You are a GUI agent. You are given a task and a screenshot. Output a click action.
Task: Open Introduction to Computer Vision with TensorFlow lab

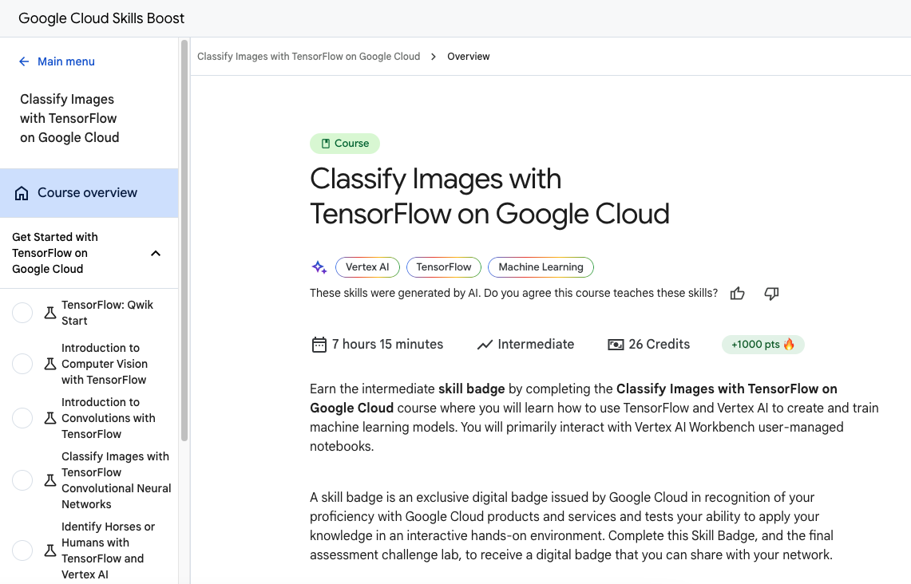pyautogui.click(x=105, y=364)
